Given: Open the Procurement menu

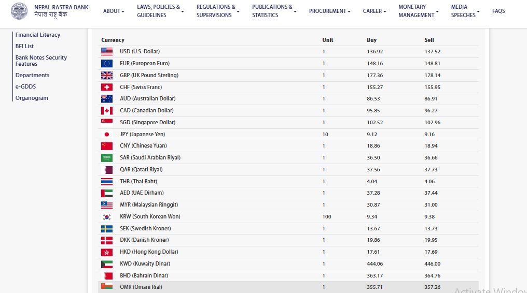Looking at the screenshot, I should [329, 11].
